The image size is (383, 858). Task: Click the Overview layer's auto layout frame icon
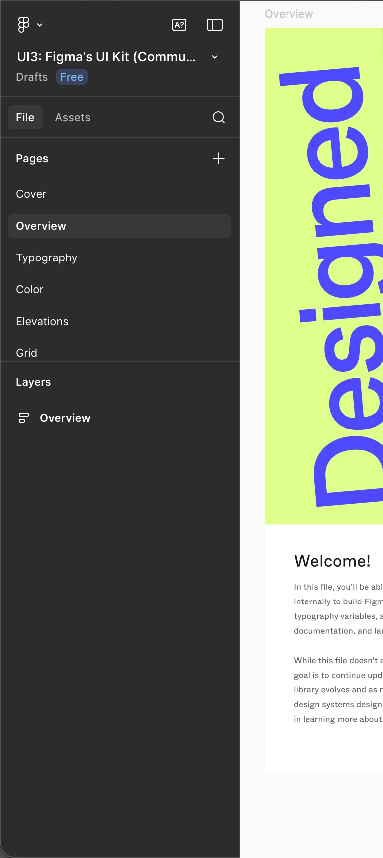[23, 418]
